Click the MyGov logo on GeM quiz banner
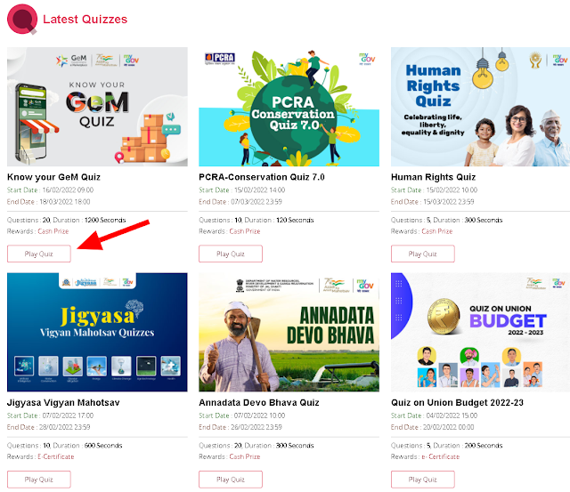 pos(131,60)
